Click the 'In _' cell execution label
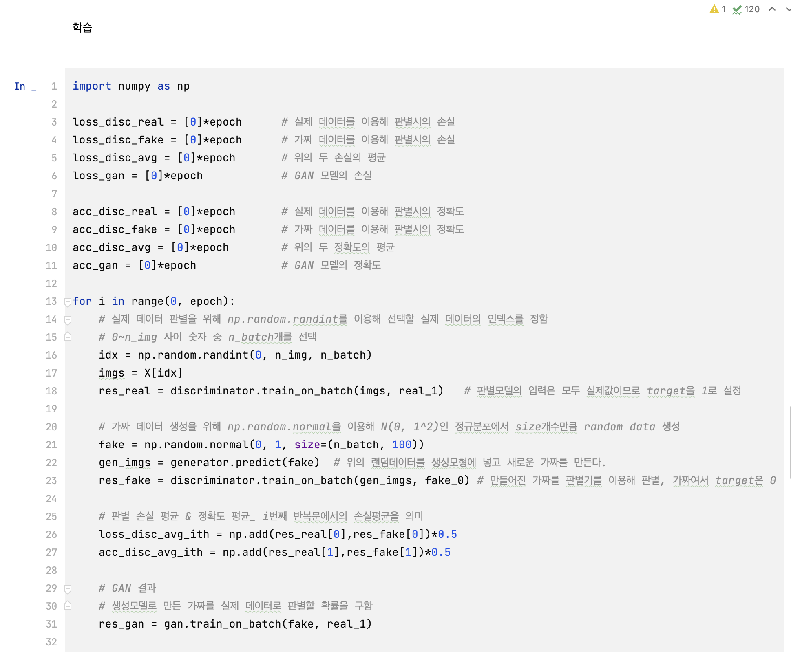The height and width of the screenshot is (652, 791). pyautogui.click(x=24, y=86)
